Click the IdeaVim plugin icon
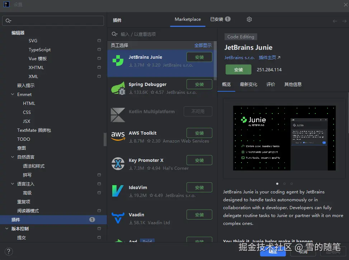The image size is (349, 260). pyautogui.click(x=118, y=191)
